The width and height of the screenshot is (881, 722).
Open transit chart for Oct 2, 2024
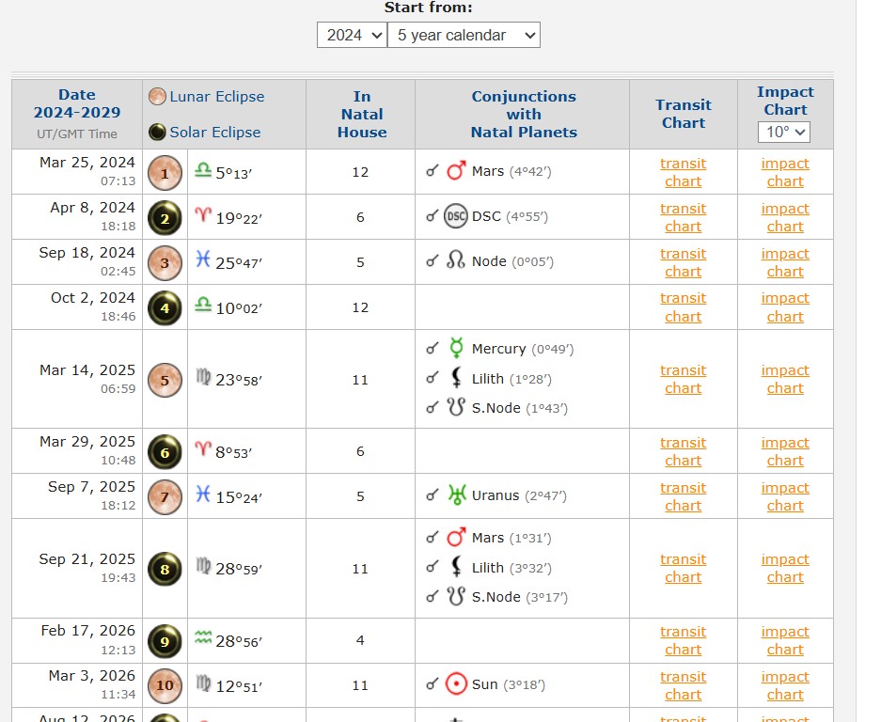point(684,307)
